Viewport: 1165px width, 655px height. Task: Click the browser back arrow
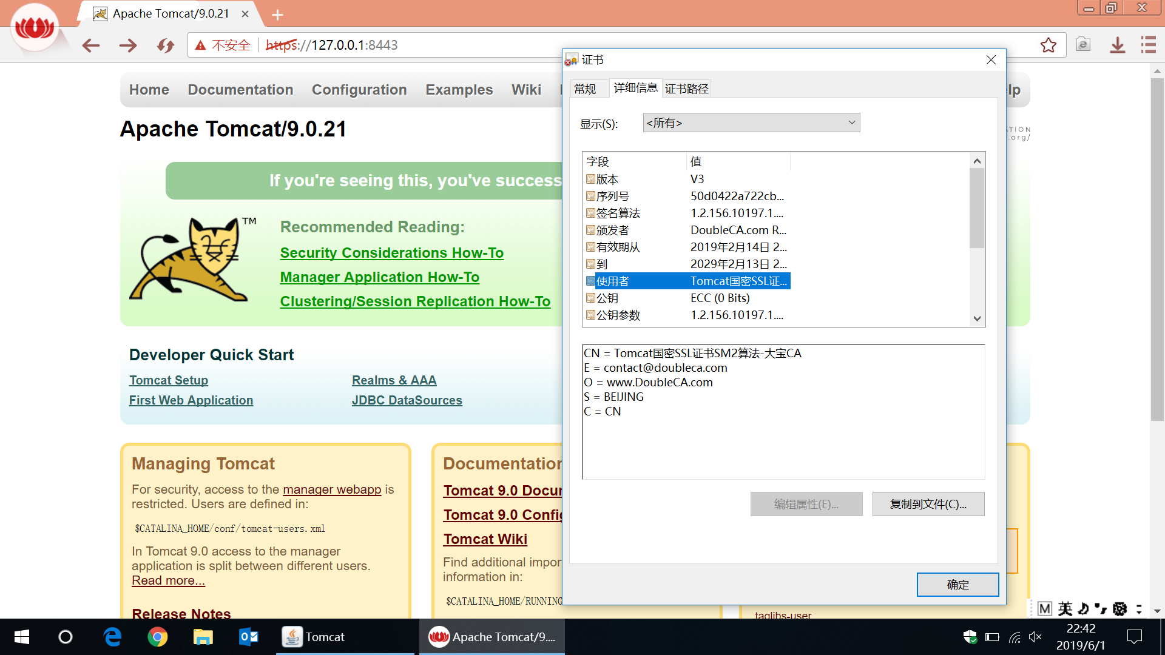pos(91,45)
